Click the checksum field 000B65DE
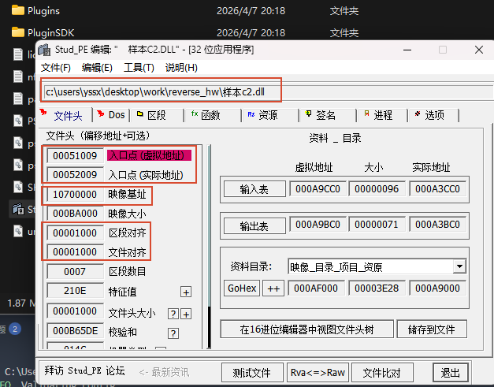Viewport: 494px width, 387px height. click(75, 330)
